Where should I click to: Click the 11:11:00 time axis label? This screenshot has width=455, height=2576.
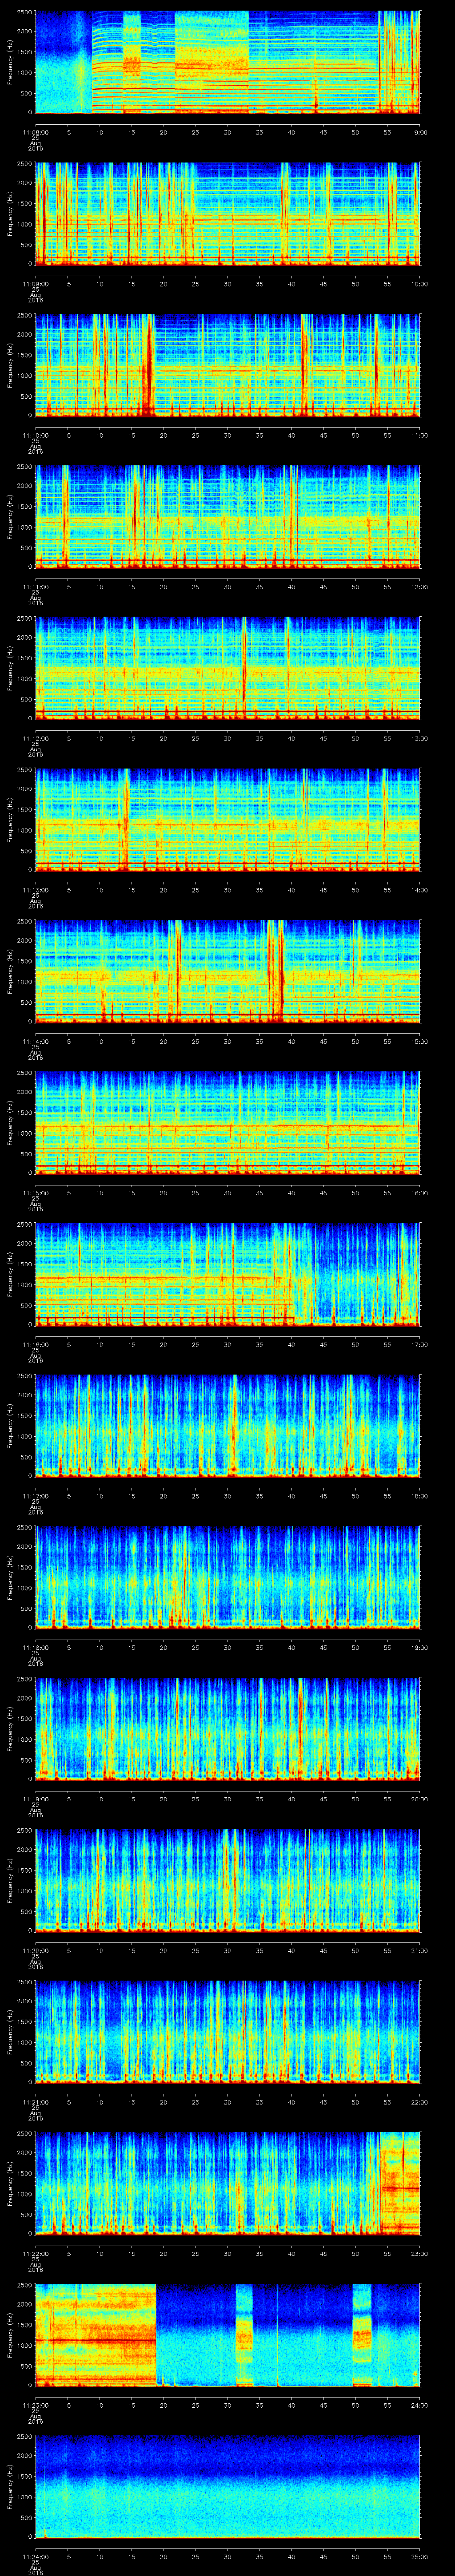coord(35,587)
